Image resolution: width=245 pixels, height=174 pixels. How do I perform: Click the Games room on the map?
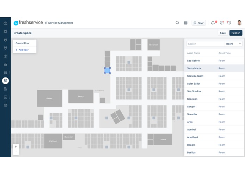[x=49, y=98]
